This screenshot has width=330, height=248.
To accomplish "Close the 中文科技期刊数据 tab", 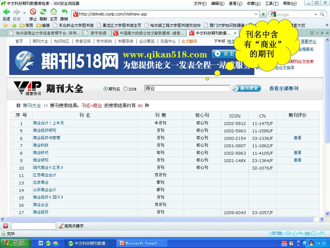I will (235, 33).
